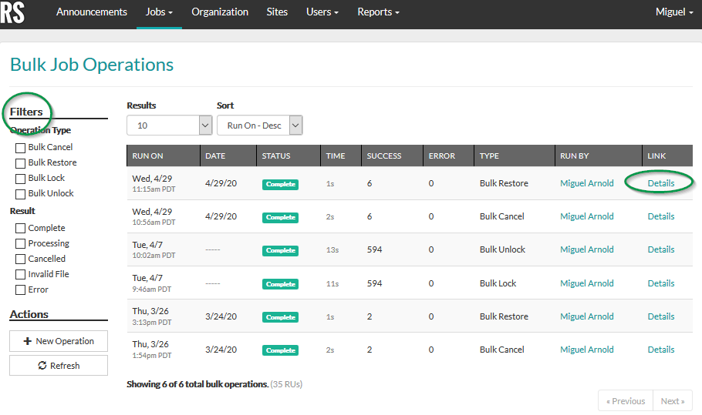Click Complete badge in Bulk Unlock row
This screenshot has width=702, height=415.
coord(280,250)
